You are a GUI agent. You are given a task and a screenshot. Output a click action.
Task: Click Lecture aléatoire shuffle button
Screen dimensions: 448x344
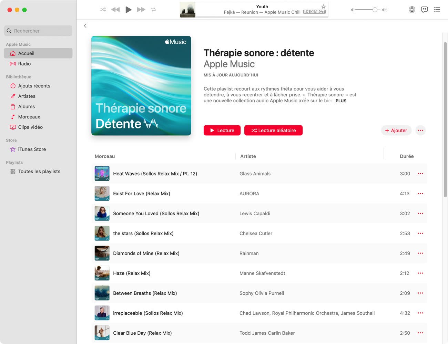273,131
